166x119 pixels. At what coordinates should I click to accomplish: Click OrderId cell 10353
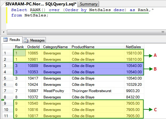click(34, 72)
